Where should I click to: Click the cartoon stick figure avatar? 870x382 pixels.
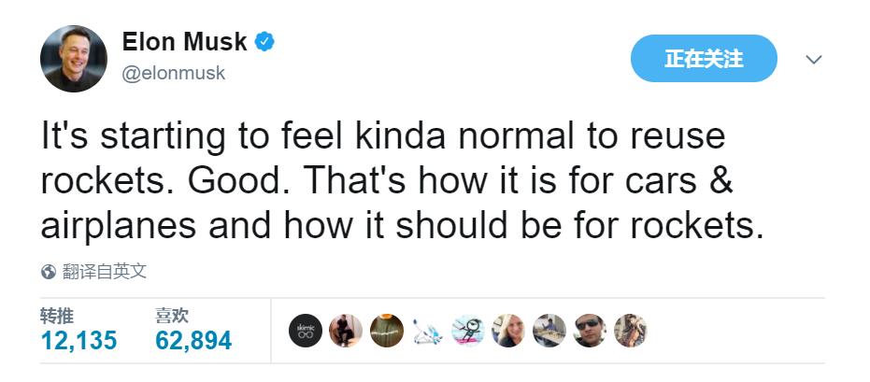(x=468, y=331)
